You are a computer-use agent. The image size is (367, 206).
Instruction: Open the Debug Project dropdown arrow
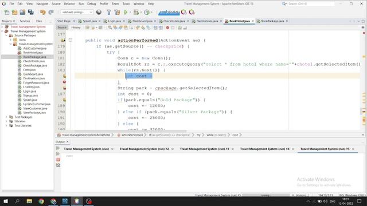[x=141, y=12]
